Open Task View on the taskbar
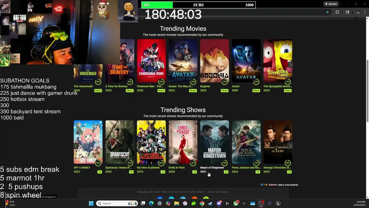The height and width of the screenshot is (208, 369). (x=143, y=203)
